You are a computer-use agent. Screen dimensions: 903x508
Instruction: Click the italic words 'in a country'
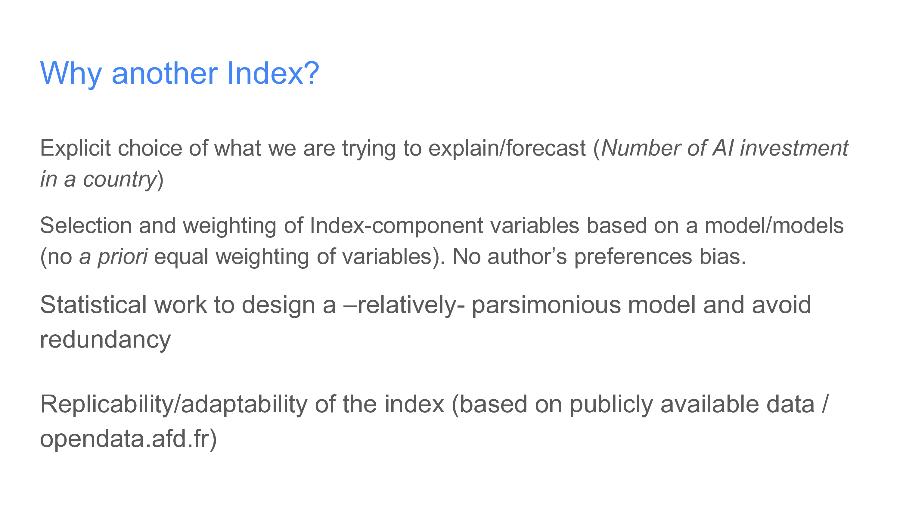(x=98, y=179)
